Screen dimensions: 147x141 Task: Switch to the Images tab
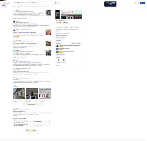tap(25, 7)
